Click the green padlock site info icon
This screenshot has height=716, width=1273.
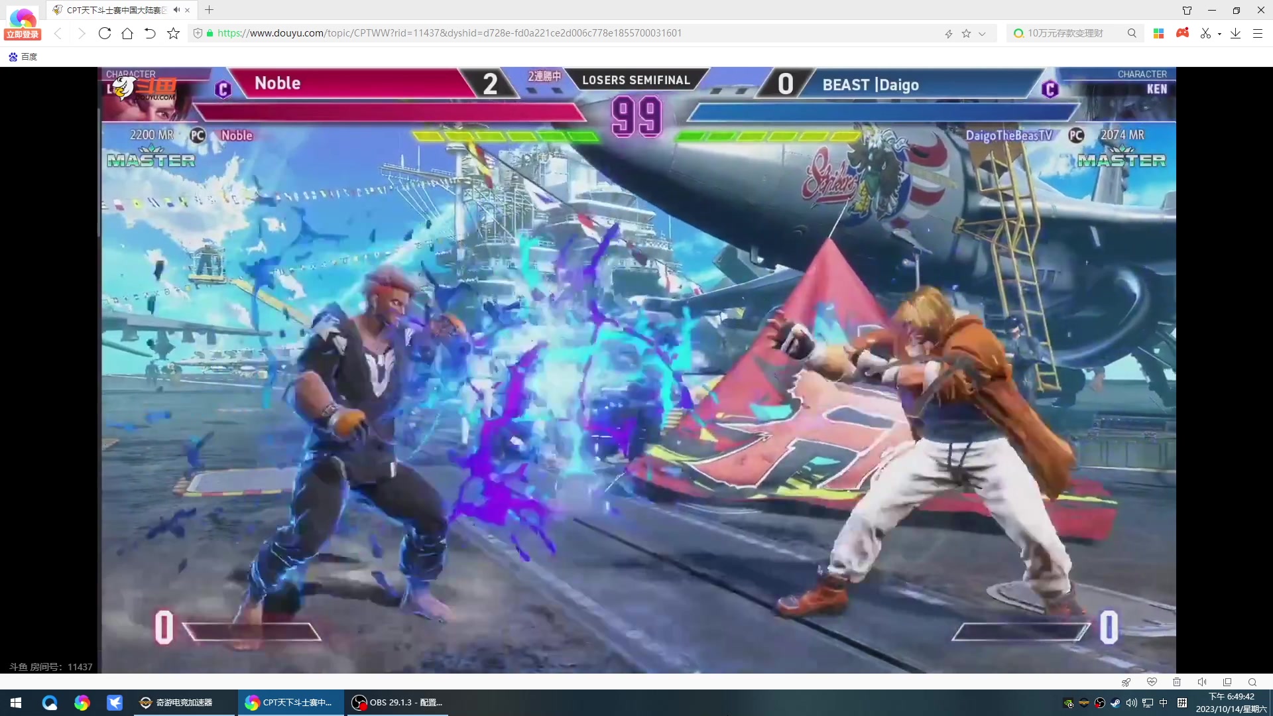(x=210, y=33)
